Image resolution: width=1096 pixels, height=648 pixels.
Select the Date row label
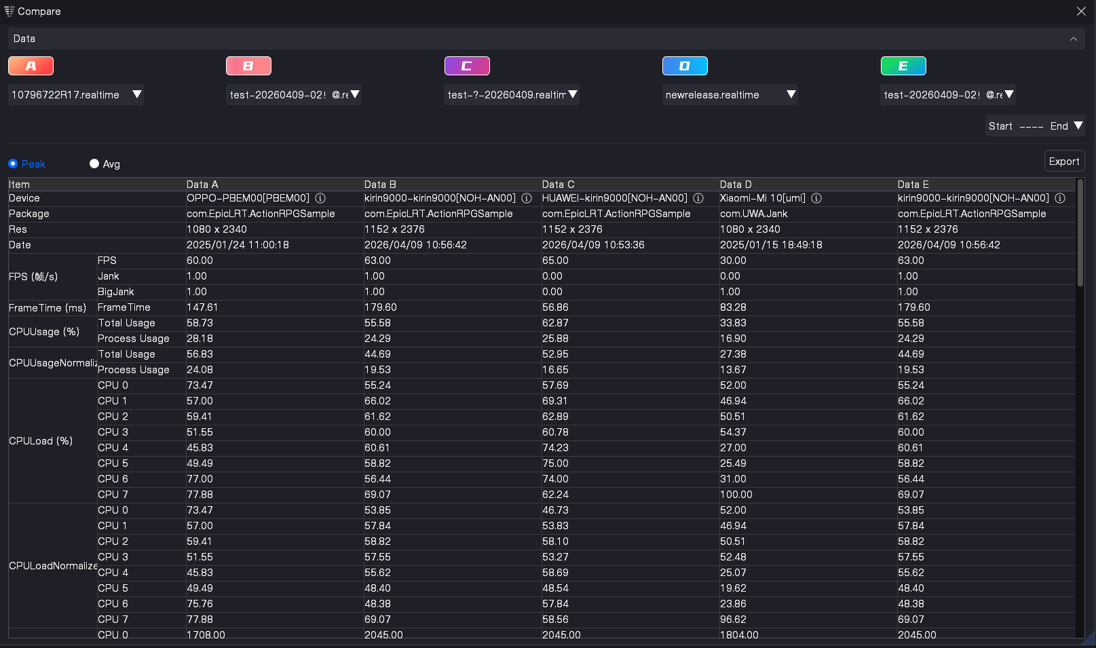tap(20, 245)
